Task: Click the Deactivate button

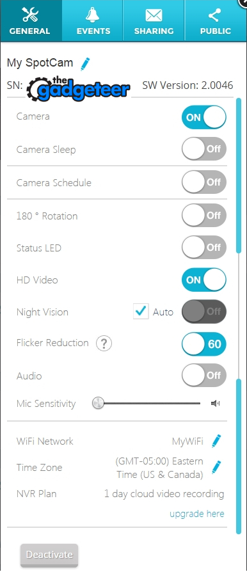Action: point(49,555)
